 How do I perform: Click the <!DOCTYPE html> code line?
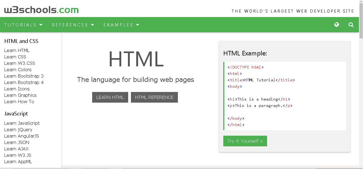click(245, 67)
